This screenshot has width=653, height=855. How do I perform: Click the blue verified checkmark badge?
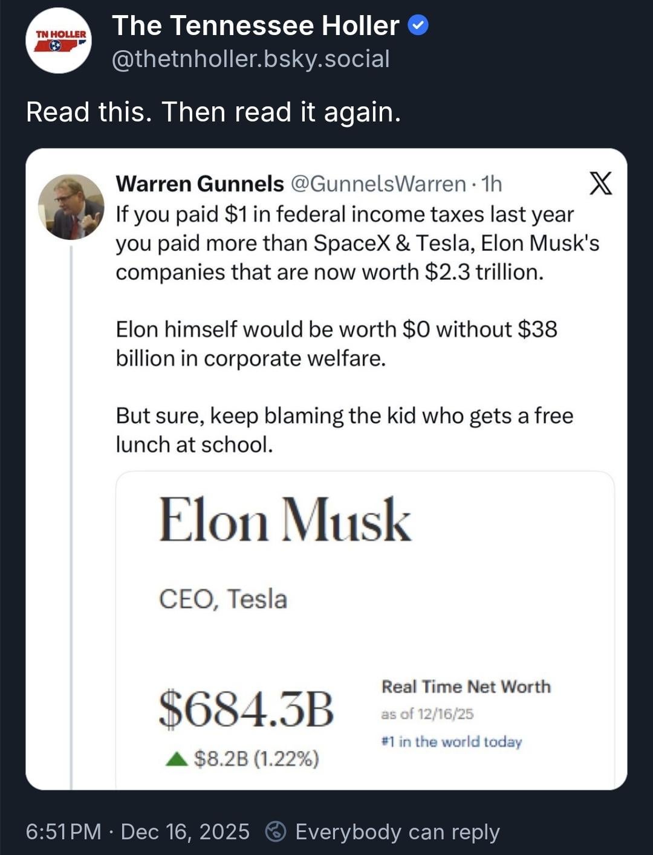point(418,25)
